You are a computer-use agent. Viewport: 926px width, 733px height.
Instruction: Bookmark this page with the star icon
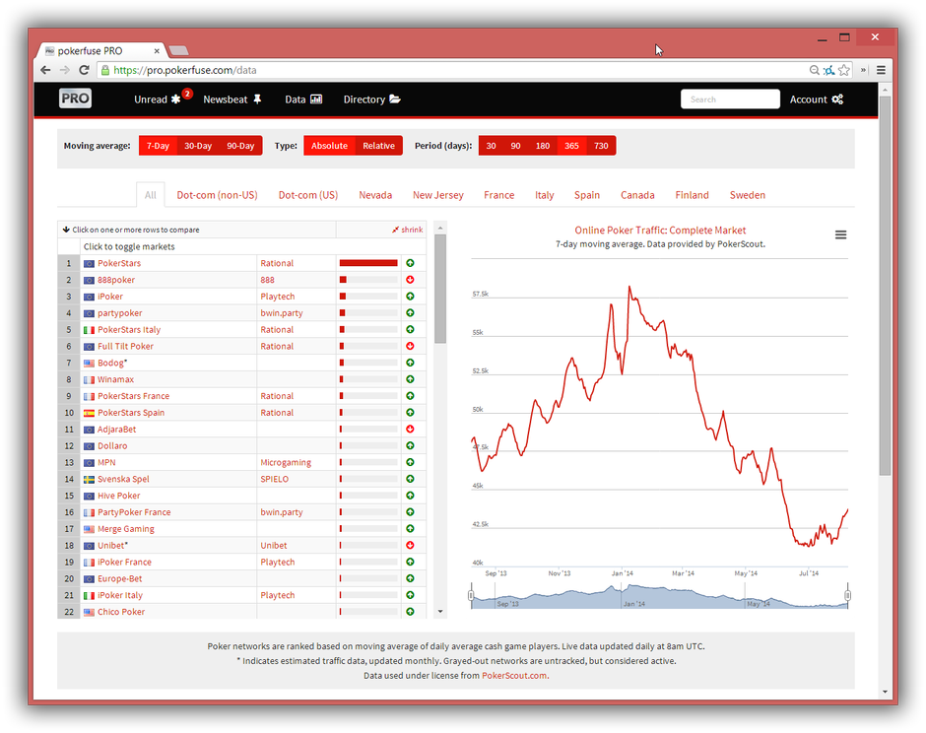(x=844, y=70)
